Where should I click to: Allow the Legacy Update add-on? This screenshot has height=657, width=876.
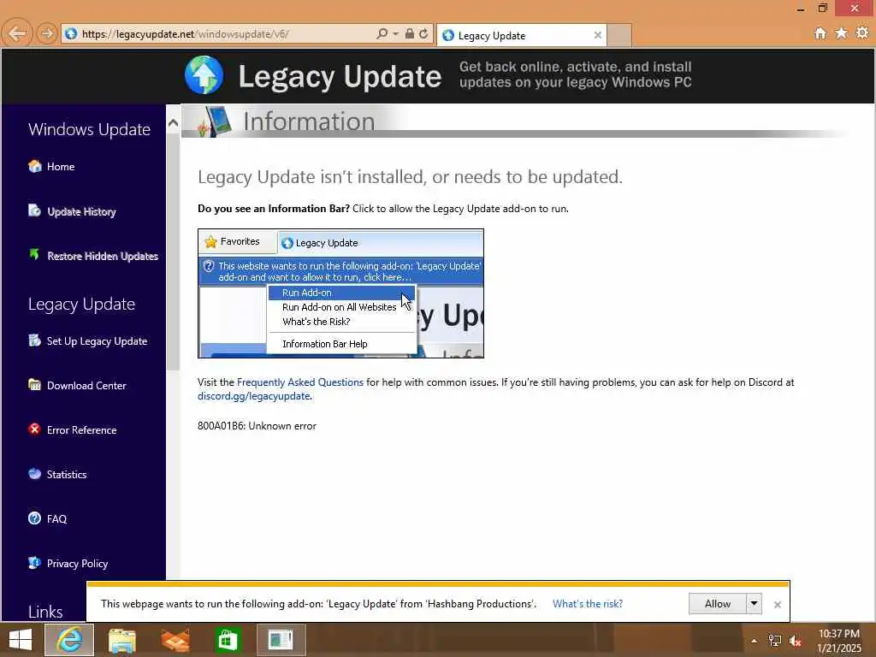718,604
